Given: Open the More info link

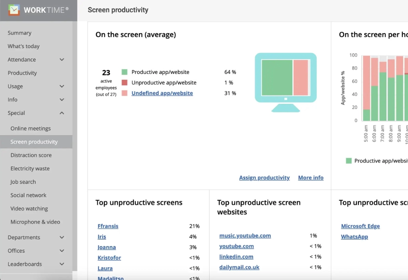Looking at the screenshot, I should (311, 178).
